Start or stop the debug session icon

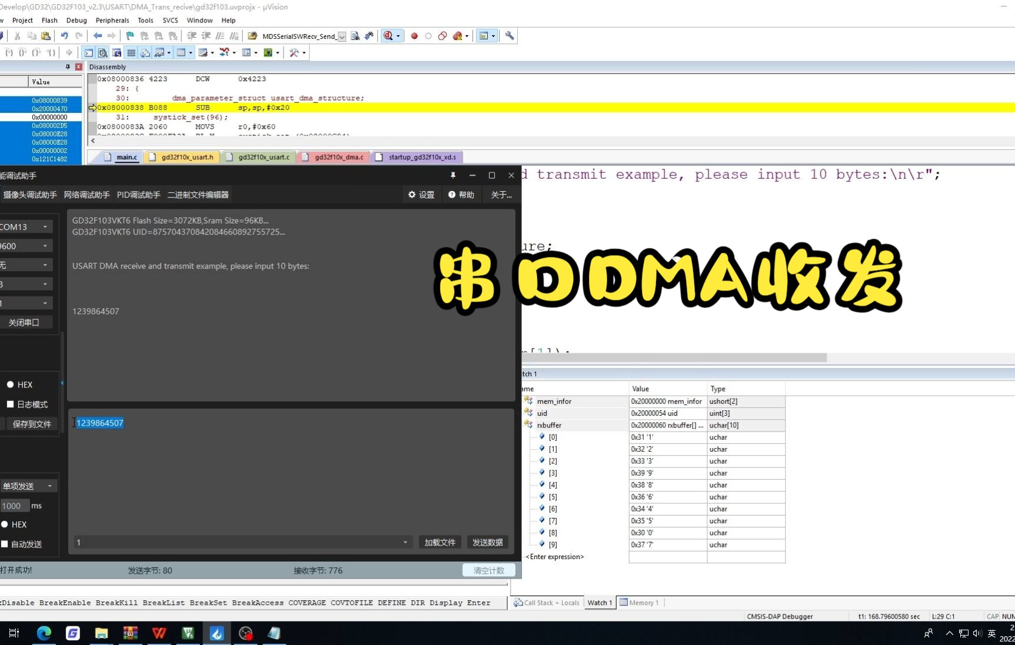(388, 36)
